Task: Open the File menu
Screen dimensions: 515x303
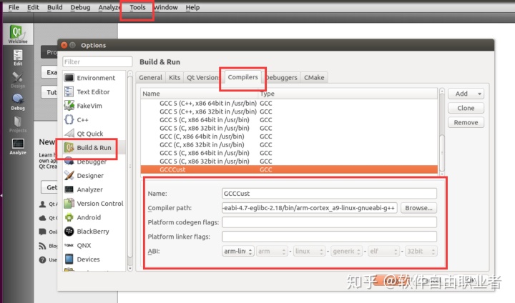Action: 14,7
